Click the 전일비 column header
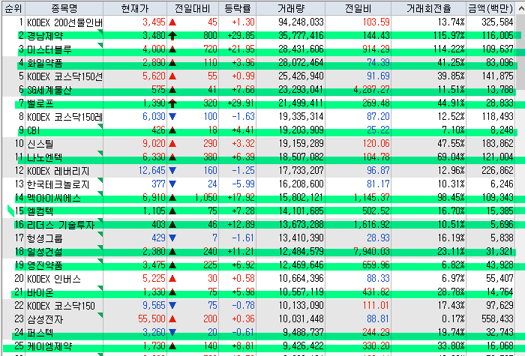 coord(358,8)
